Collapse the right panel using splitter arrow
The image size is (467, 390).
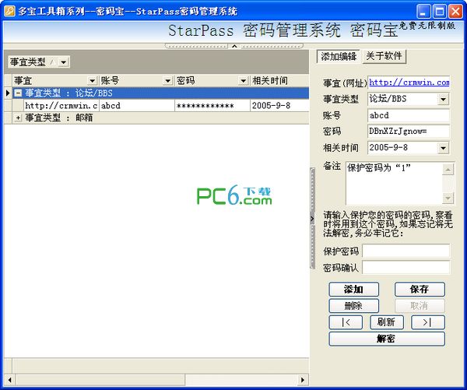tap(312, 219)
